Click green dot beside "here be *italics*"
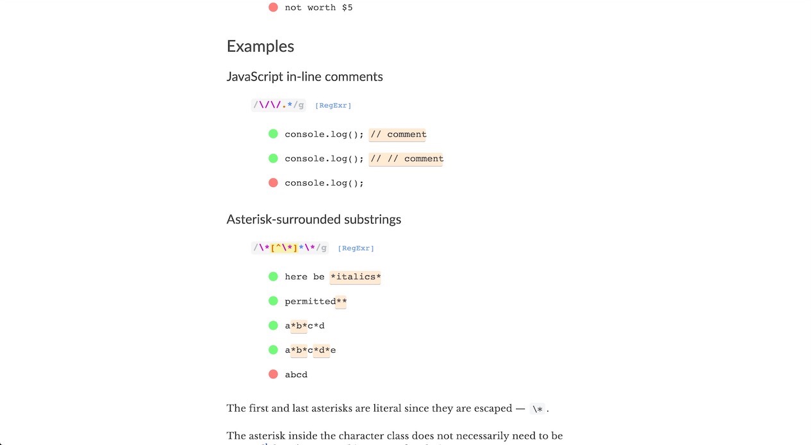The width and height of the screenshot is (811, 445). [x=273, y=277]
